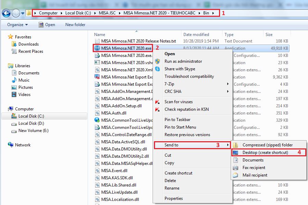Click the Forward navigation arrow button
The image size is (308, 205).
[x=16, y=13]
